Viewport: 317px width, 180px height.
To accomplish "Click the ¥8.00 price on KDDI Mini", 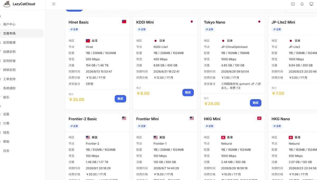I will [x=143, y=93].
